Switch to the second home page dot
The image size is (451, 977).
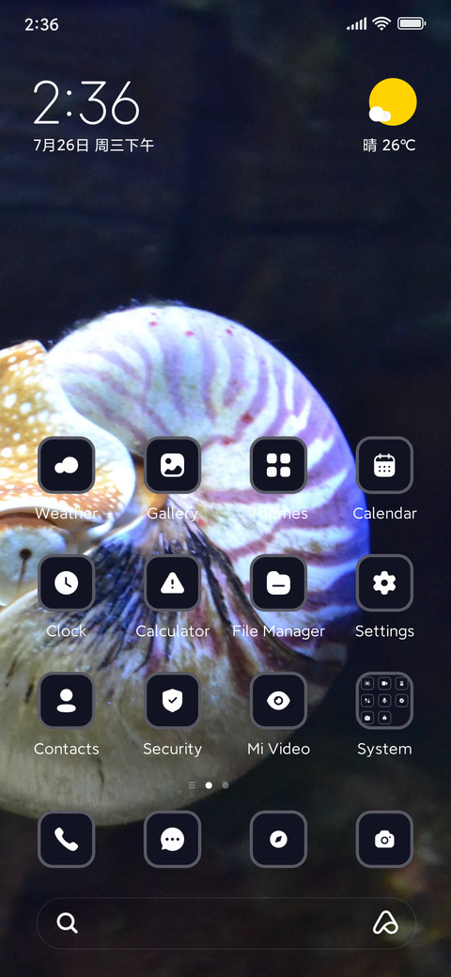225,785
